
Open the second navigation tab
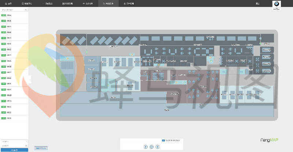coord(27,3)
